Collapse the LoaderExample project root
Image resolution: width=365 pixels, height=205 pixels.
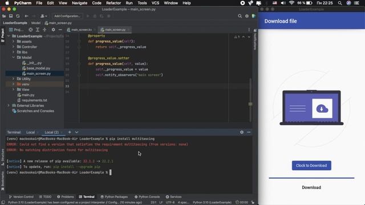pyautogui.click(x=9, y=36)
